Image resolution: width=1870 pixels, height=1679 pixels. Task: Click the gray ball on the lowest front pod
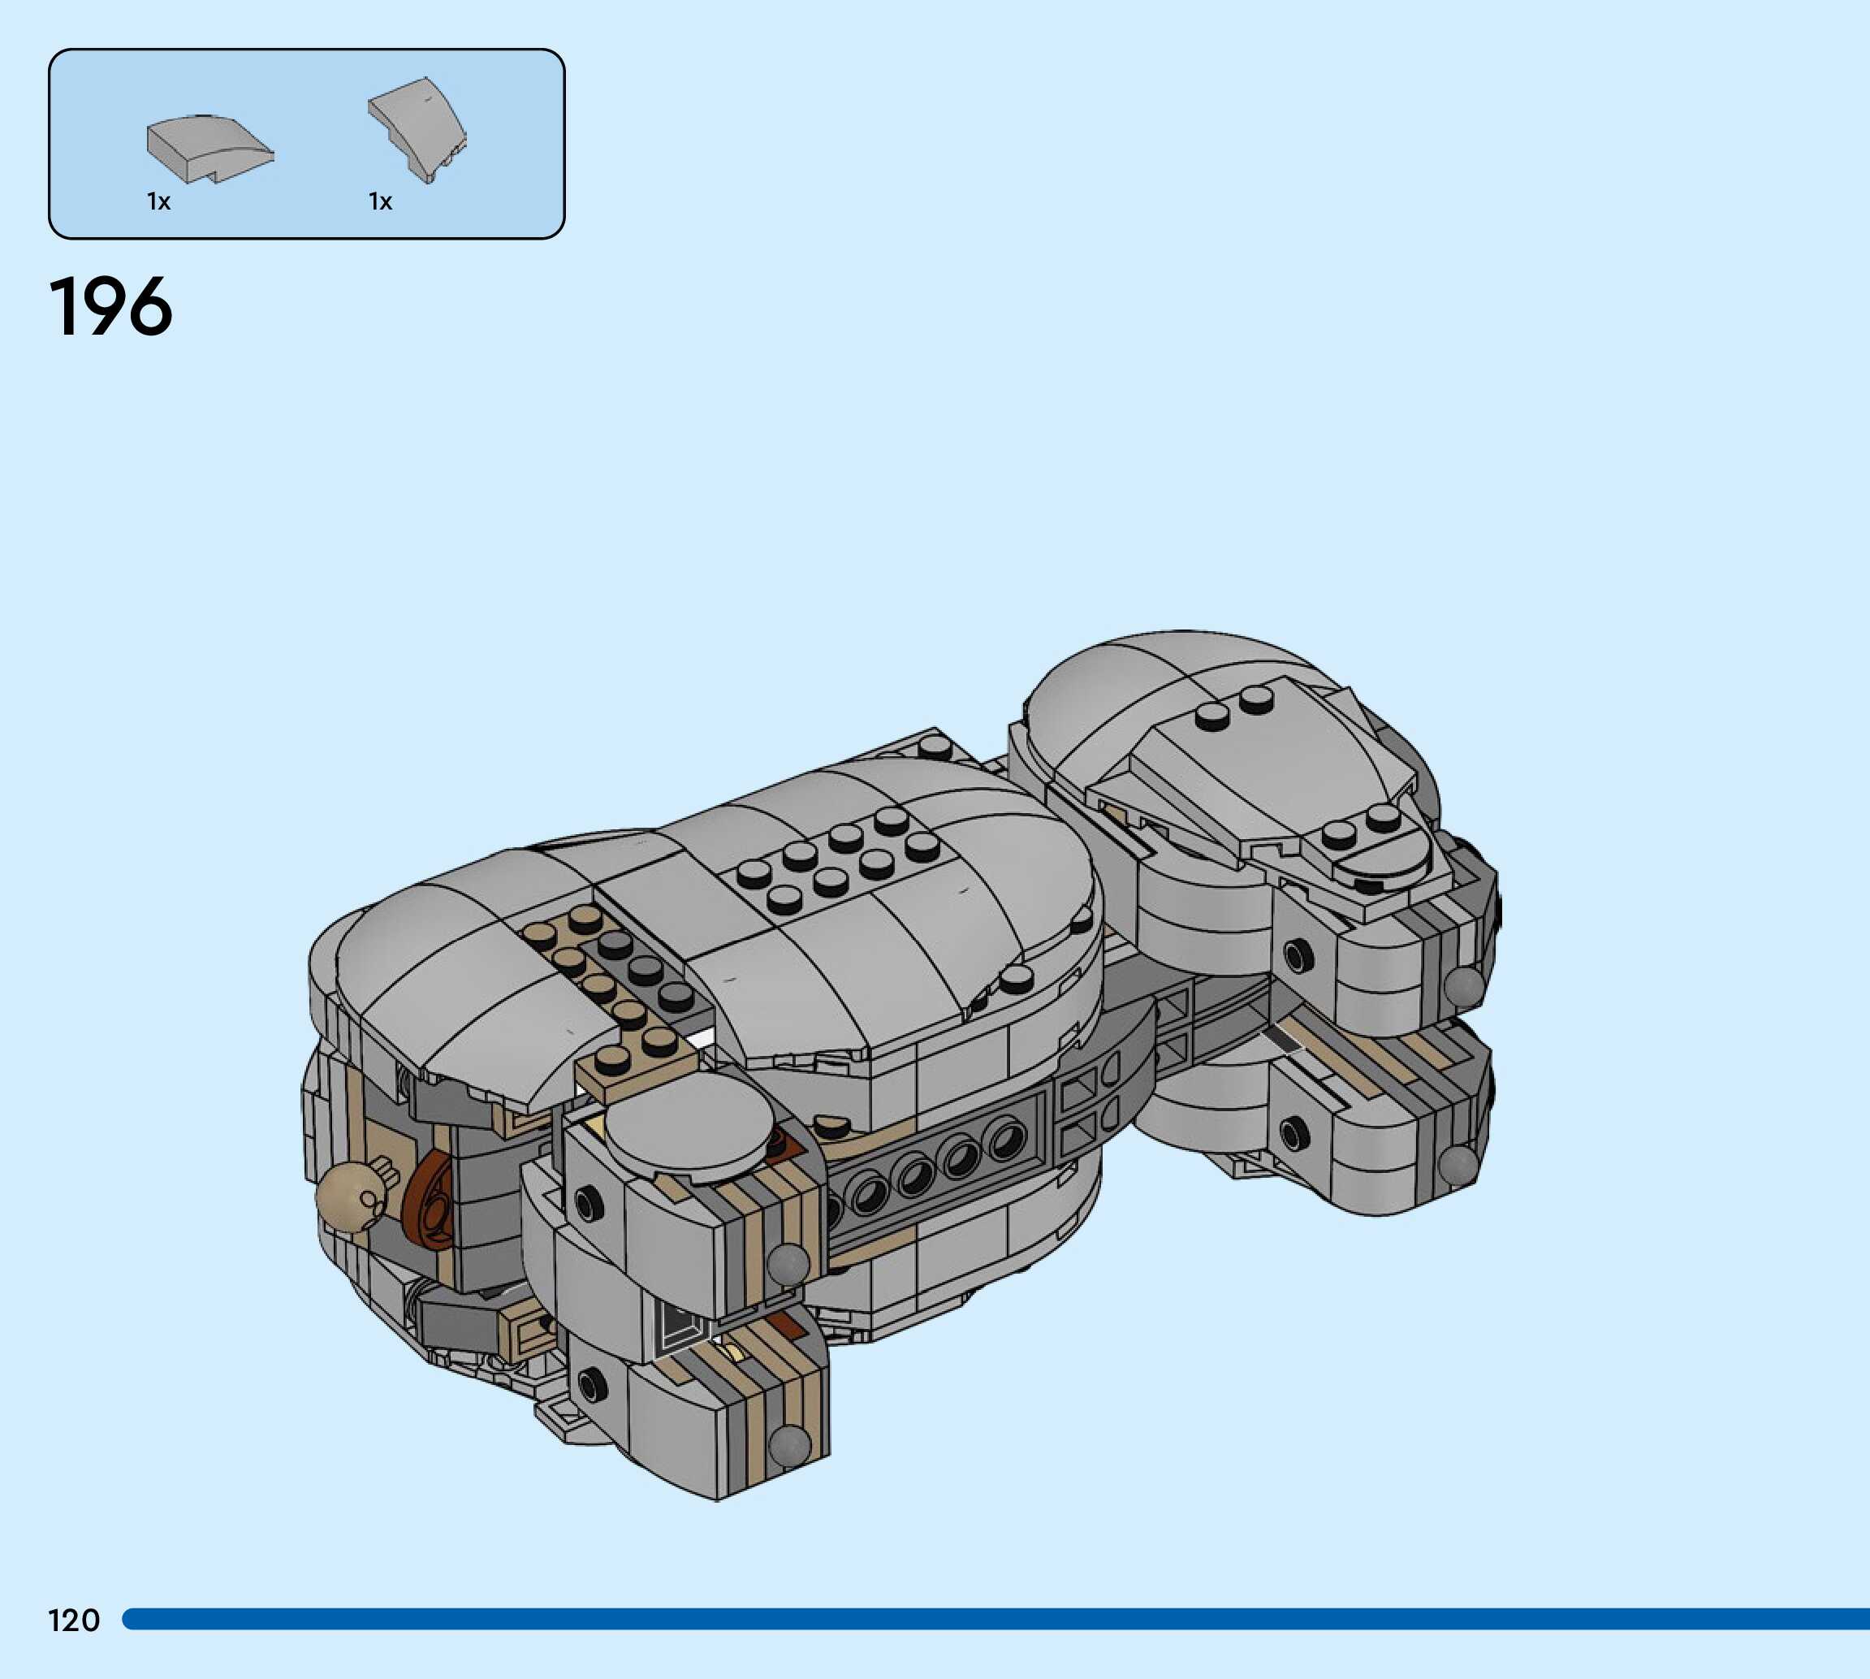click(x=788, y=1445)
